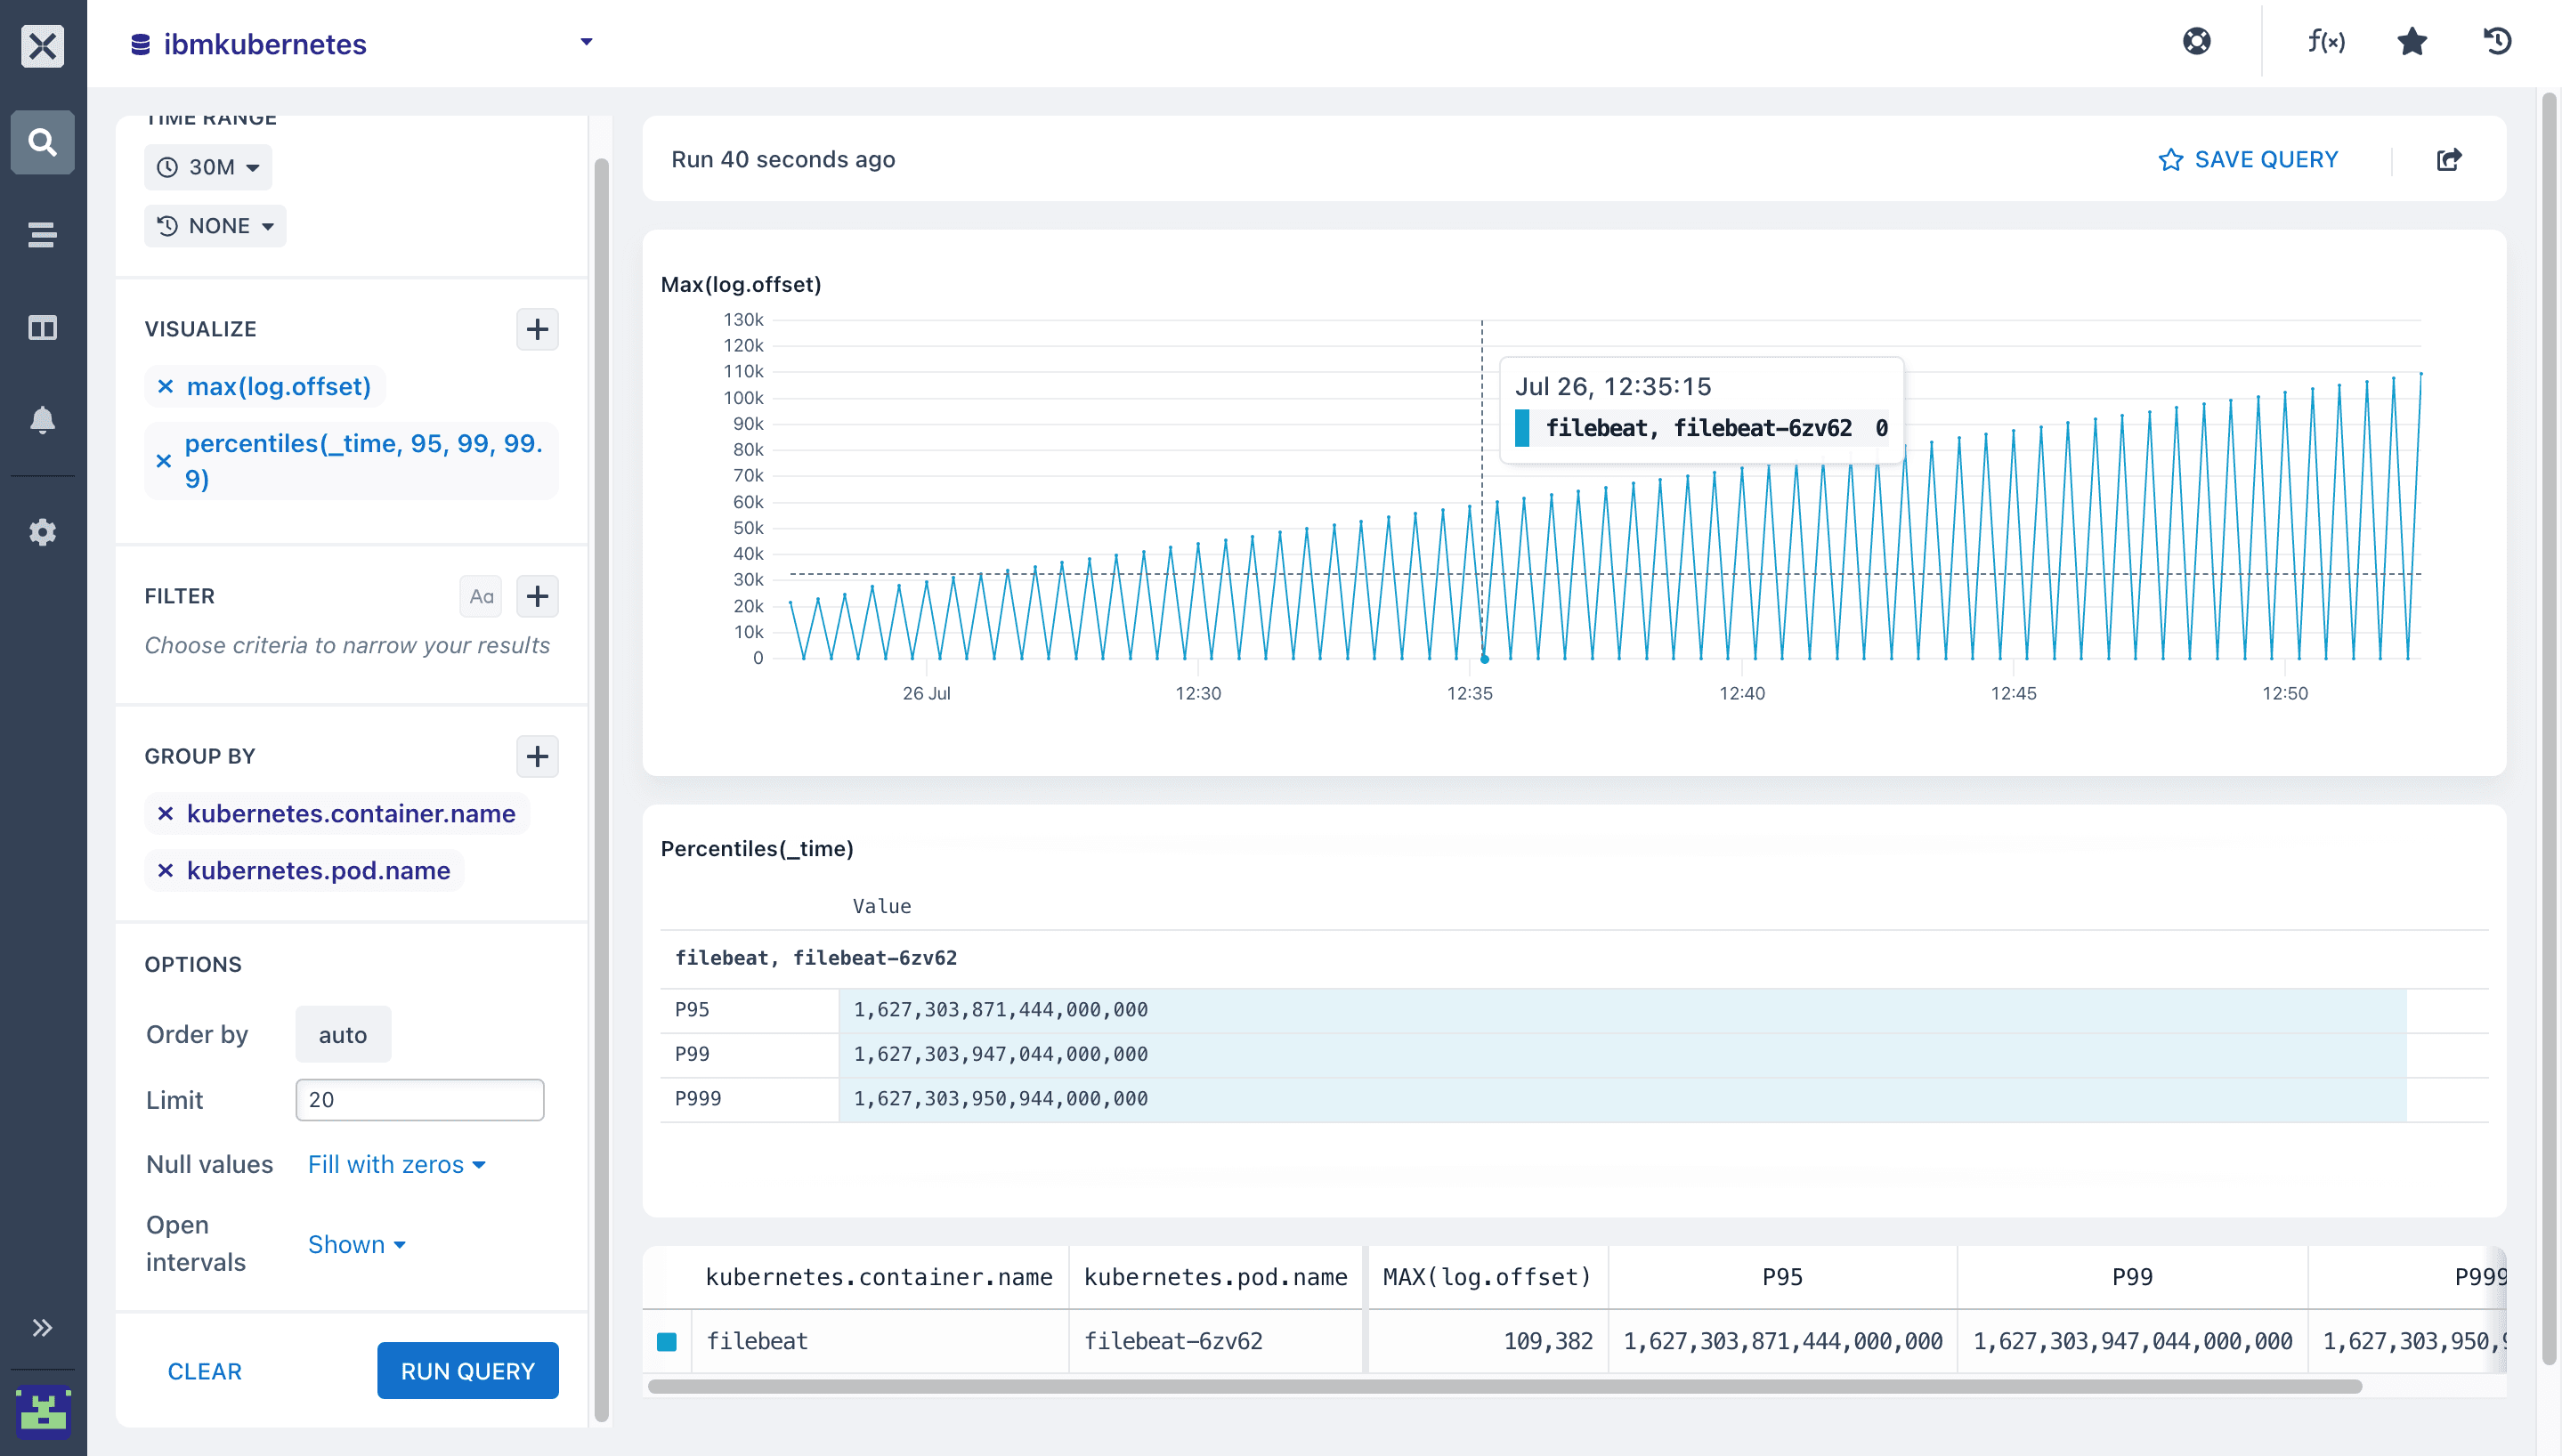Open the settings gear icon
This screenshot has width=2562, height=1456.
click(x=42, y=532)
